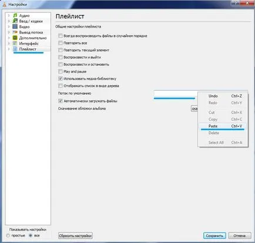Select Видео label in settings tree
This screenshot has width=255, height=243.
[x=24, y=26]
